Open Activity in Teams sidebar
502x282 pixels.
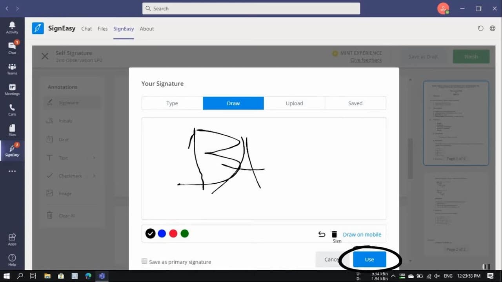point(12,27)
